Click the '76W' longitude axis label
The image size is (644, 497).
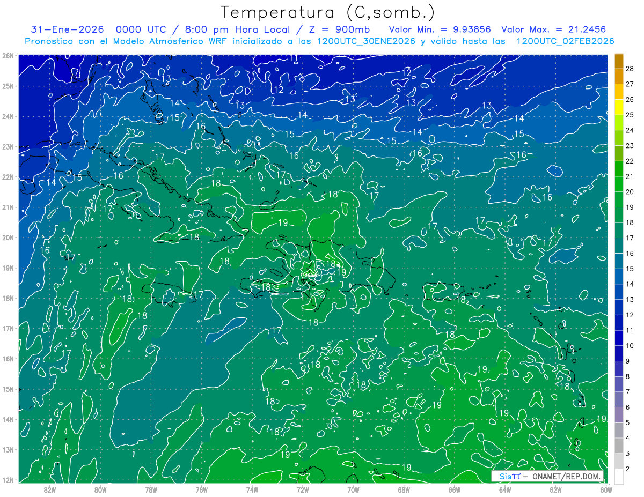pos(202,489)
